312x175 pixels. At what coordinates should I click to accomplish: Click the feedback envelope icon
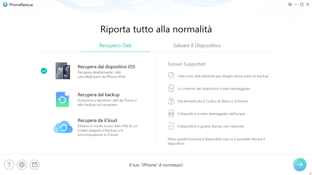[x=35, y=165]
